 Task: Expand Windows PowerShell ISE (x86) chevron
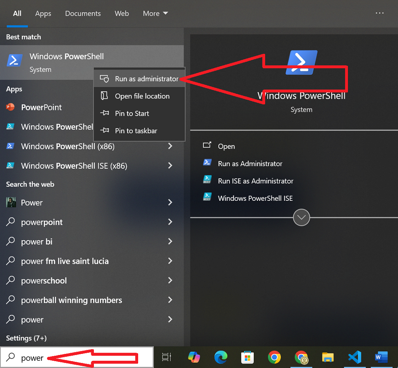pyautogui.click(x=170, y=165)
